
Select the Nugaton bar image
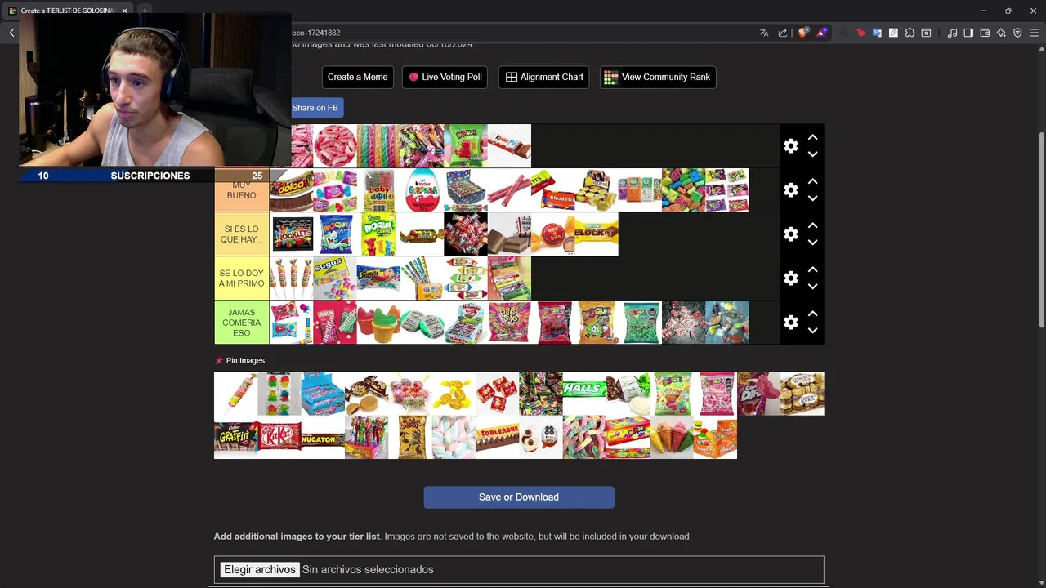click(x=323, y=437)
